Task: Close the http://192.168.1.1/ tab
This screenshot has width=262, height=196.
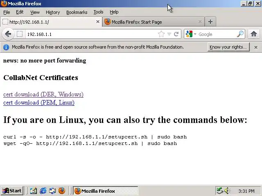Action: pos(98,22)
